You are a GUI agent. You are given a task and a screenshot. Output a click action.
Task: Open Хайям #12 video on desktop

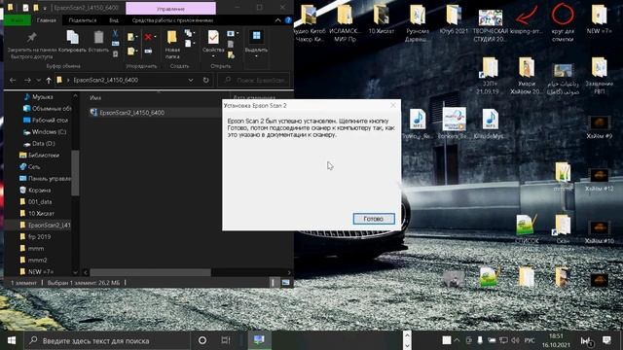pos(600,179)
